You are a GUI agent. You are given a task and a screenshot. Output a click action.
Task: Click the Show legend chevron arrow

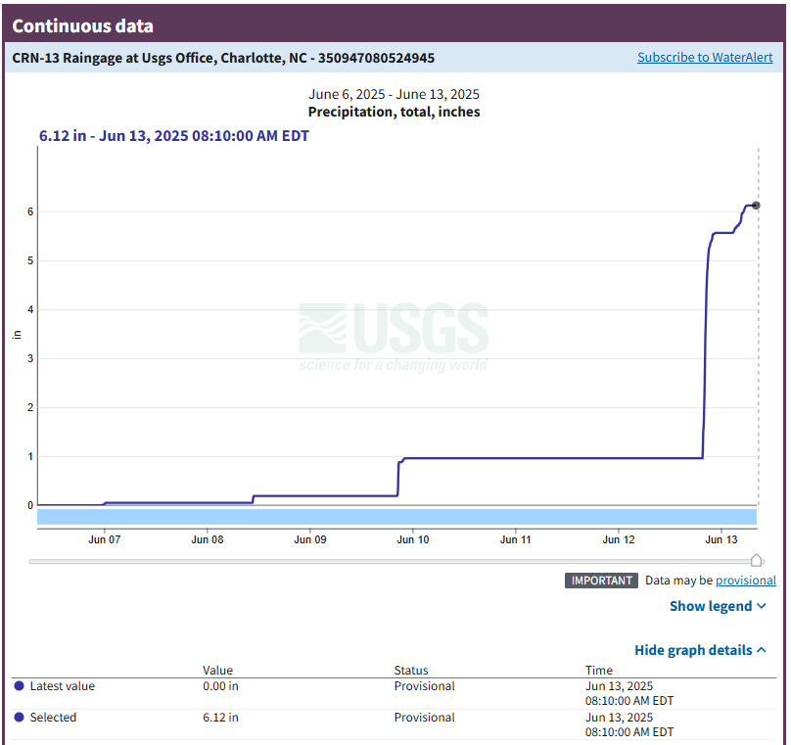click(x=762, y=606)
